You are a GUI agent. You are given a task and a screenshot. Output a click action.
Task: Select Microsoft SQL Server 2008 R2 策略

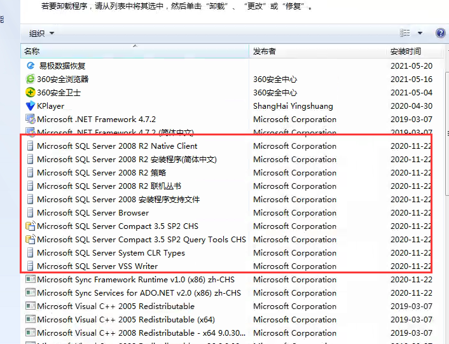(x=101, y=172)
